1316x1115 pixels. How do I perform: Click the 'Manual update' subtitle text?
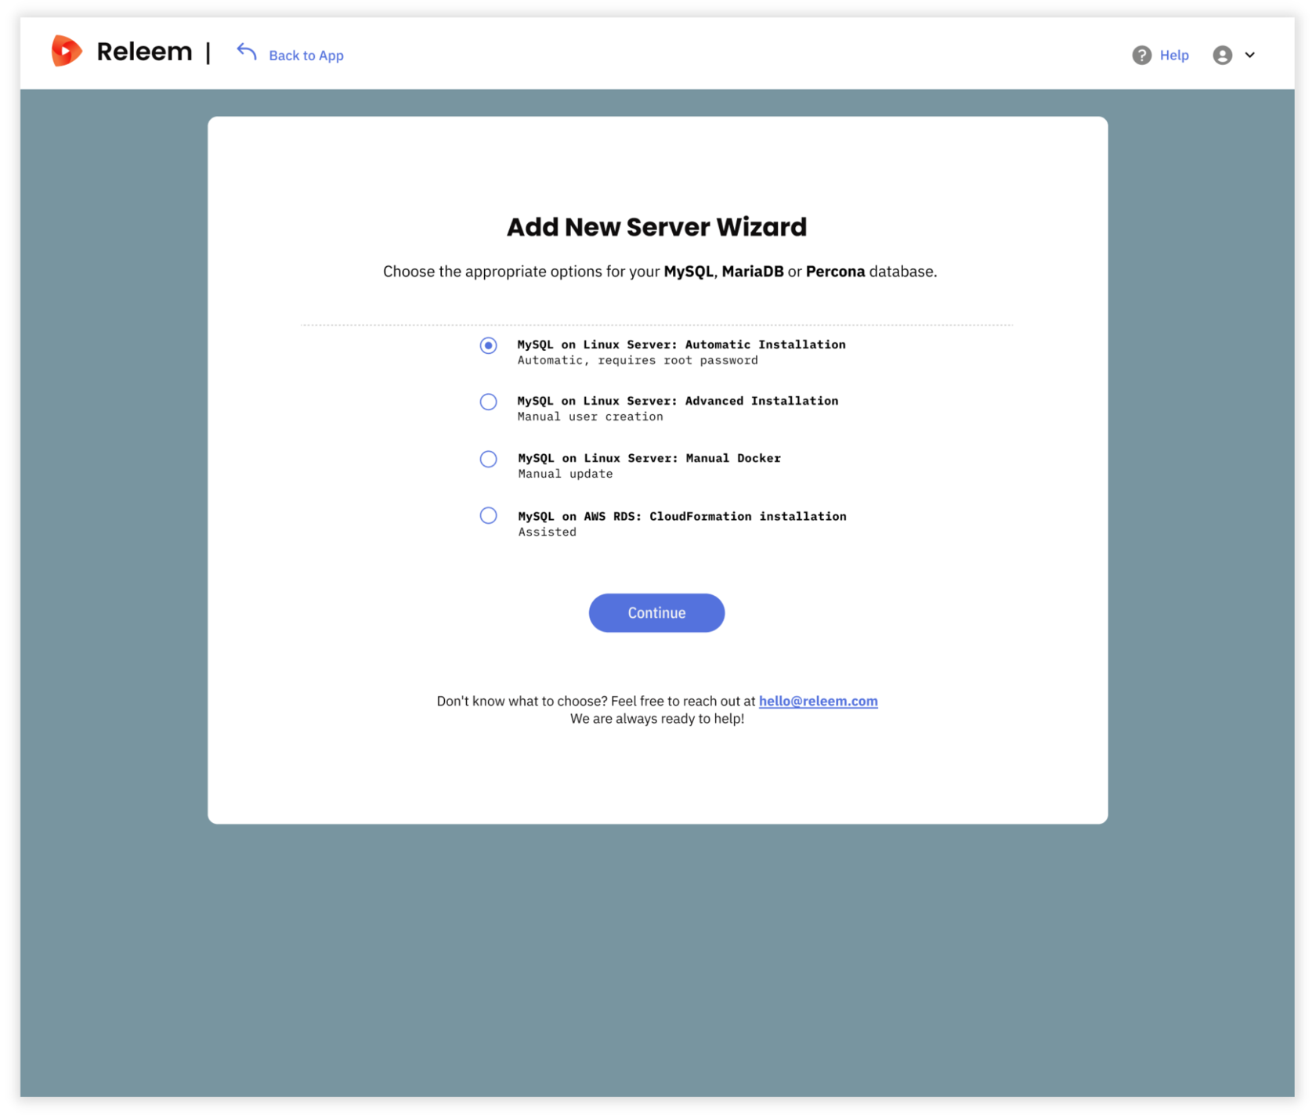[x=565, y=473]
